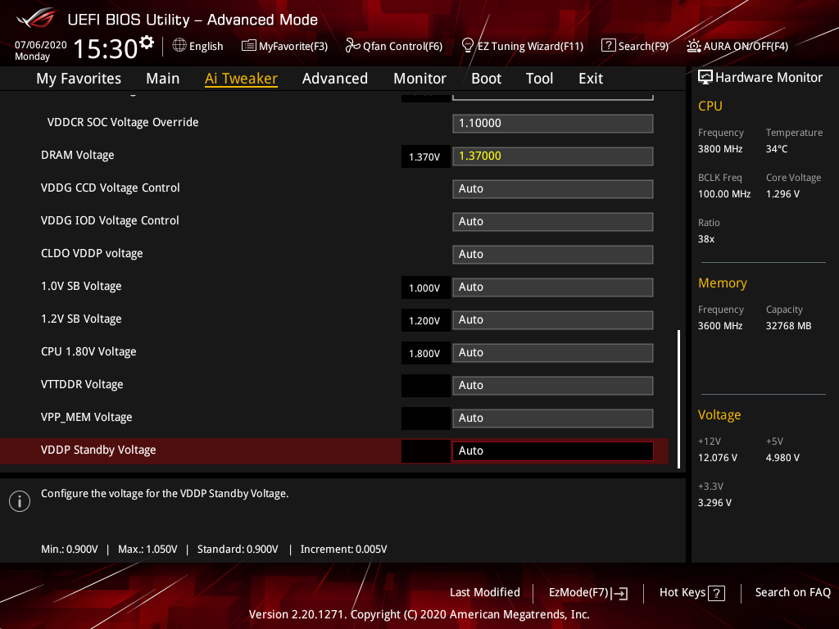Click the 1.200V SB readout
The height and width of the screenshot is (629, 839).
[x=425, y=320]
